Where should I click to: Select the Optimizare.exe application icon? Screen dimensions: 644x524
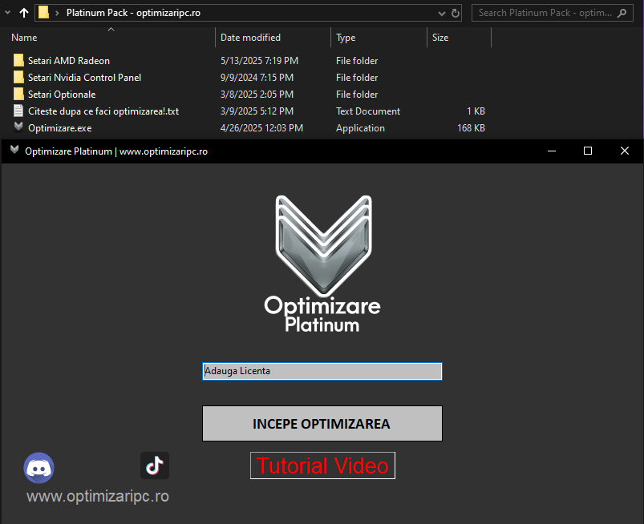tap(18, 127)
